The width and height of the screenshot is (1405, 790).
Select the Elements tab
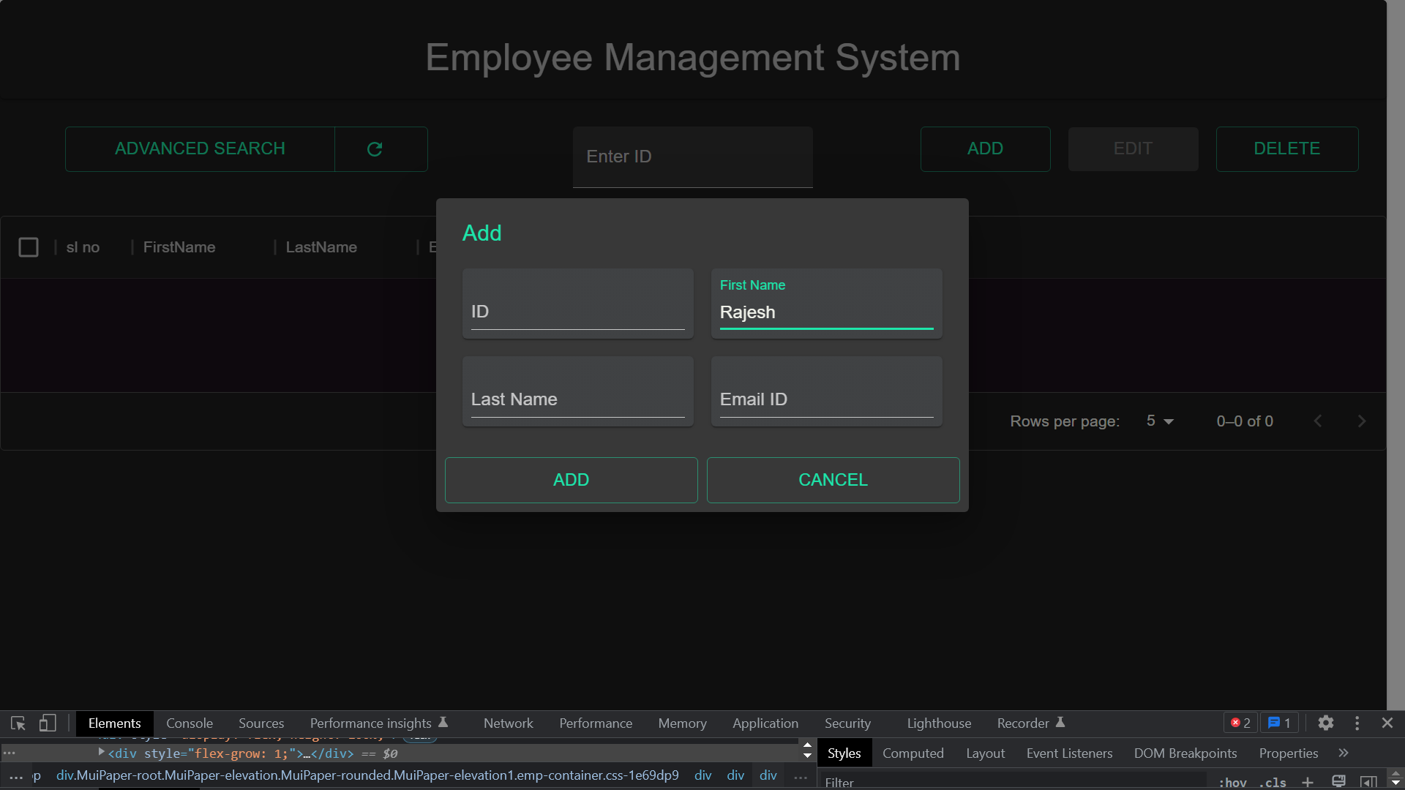pyautogui.click(x=114, y=723)
